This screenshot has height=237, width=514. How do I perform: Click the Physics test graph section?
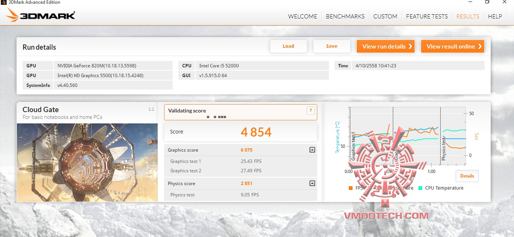tap(453, 136)
